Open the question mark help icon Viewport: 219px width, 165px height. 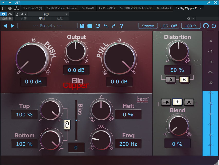122,26
